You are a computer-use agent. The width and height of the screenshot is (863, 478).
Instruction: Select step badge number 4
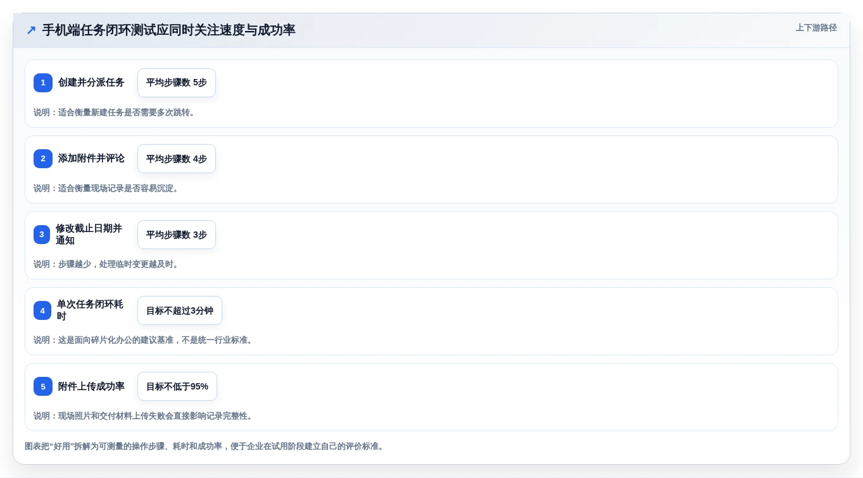coord(42,310)
